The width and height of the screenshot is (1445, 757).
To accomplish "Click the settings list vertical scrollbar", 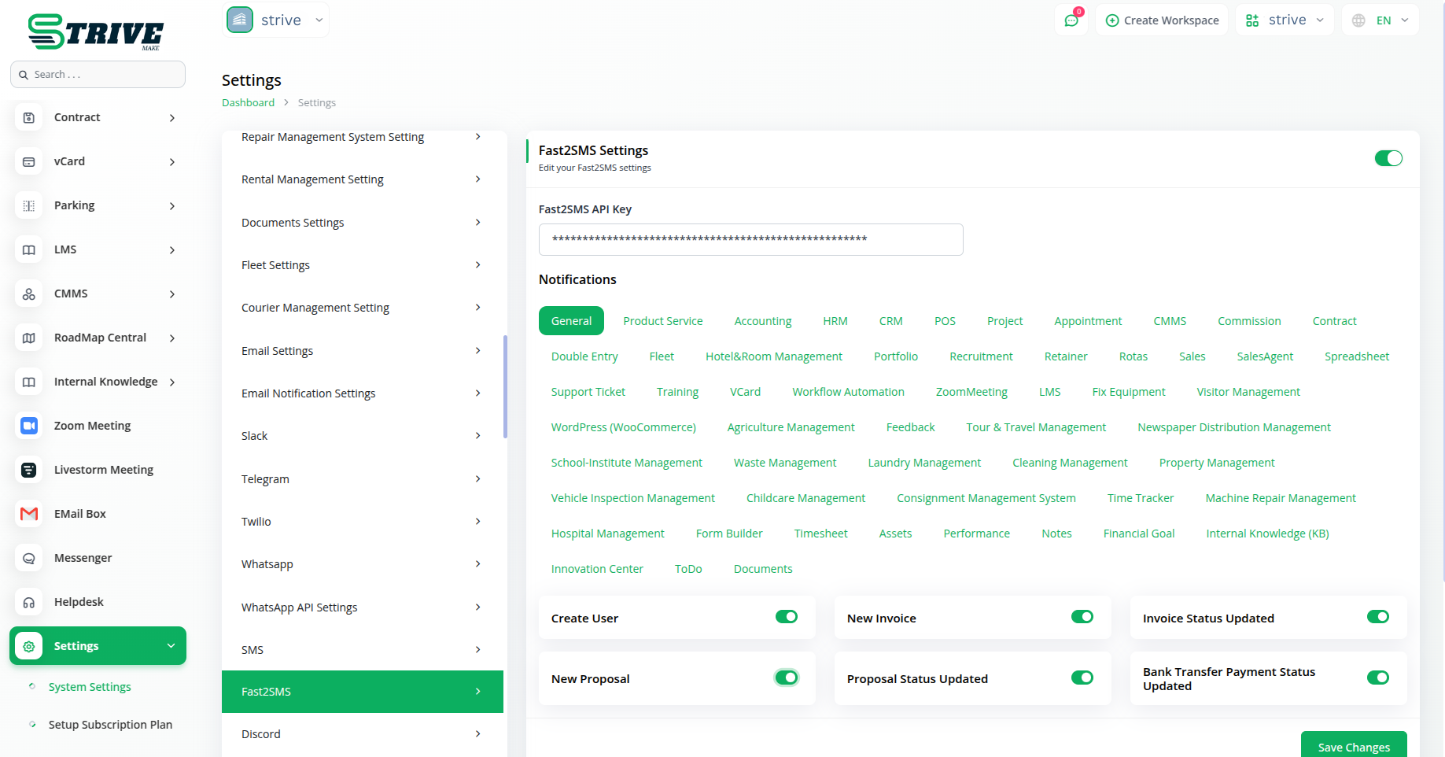I will click(505, 386).
